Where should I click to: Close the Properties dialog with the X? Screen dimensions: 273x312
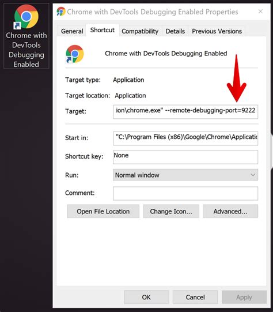260,12
